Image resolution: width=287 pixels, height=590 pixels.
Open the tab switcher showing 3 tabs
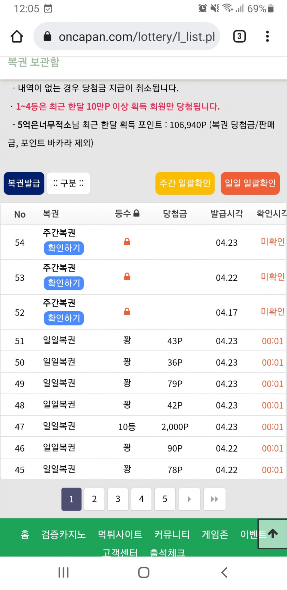point(239,36)
